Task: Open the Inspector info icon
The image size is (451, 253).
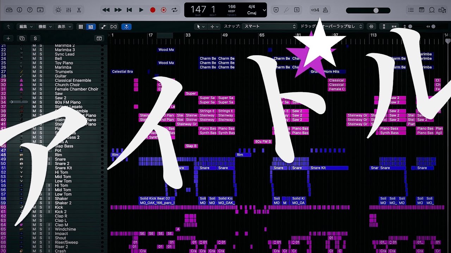Action: (x=19, y=10)
